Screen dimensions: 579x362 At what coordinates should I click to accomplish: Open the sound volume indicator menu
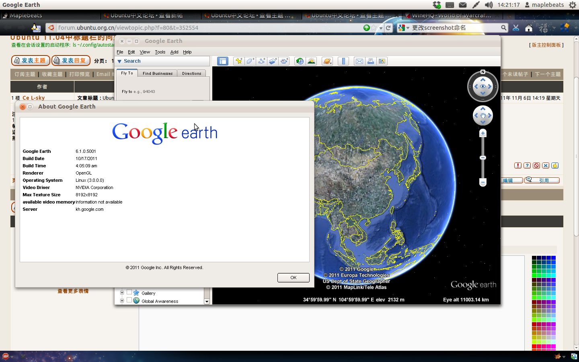pyautogui.click(x=489, y=5)
